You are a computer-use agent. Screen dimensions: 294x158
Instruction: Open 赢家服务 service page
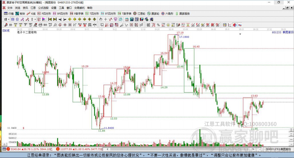[x=183, y=14]
